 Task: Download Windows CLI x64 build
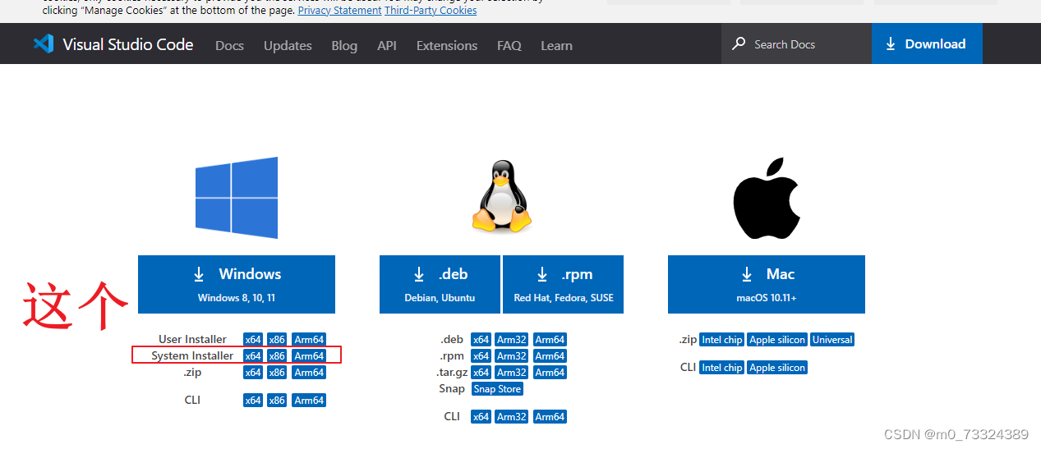click(253, 401)
